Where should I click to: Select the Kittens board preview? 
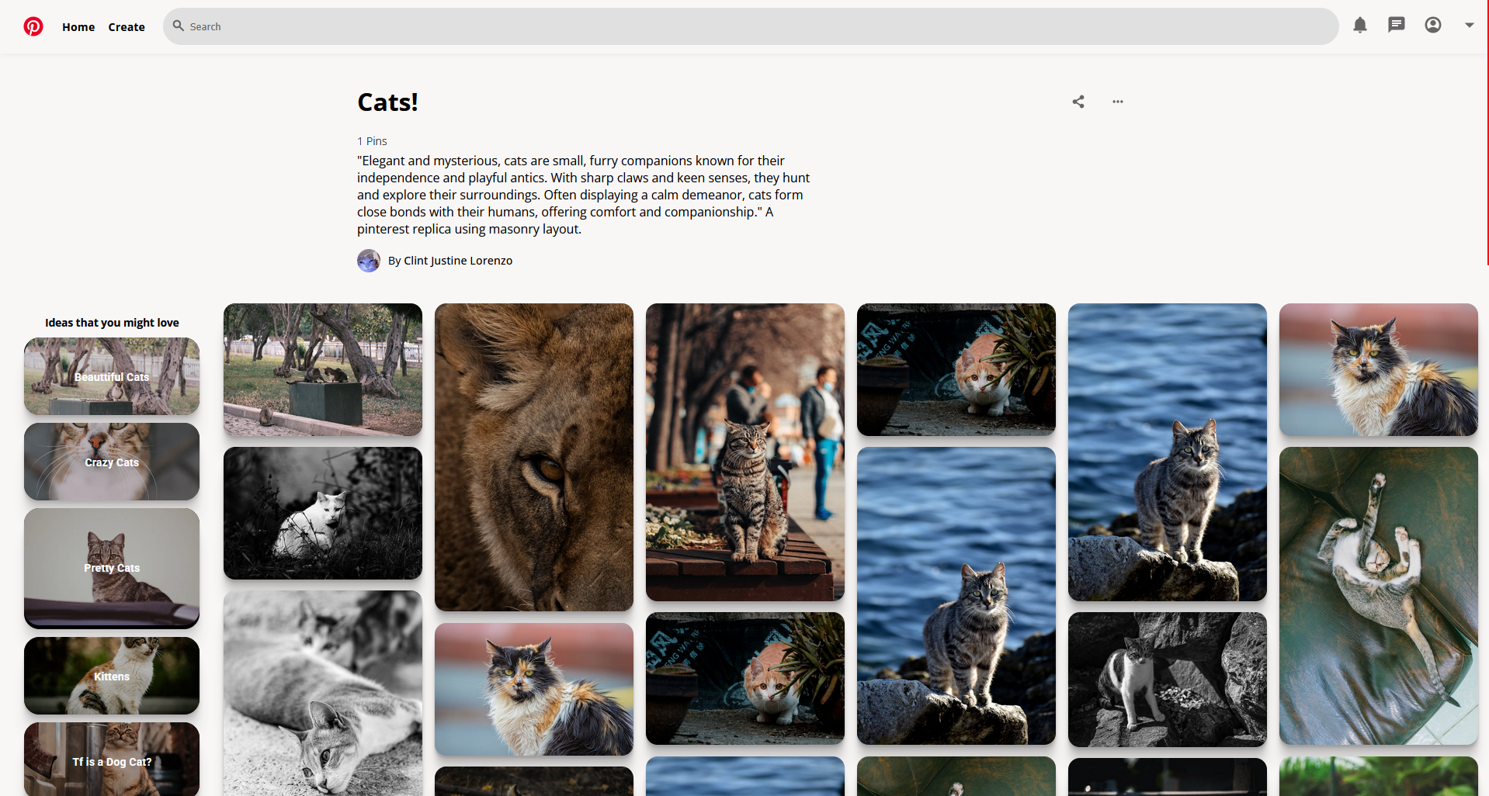111,676
